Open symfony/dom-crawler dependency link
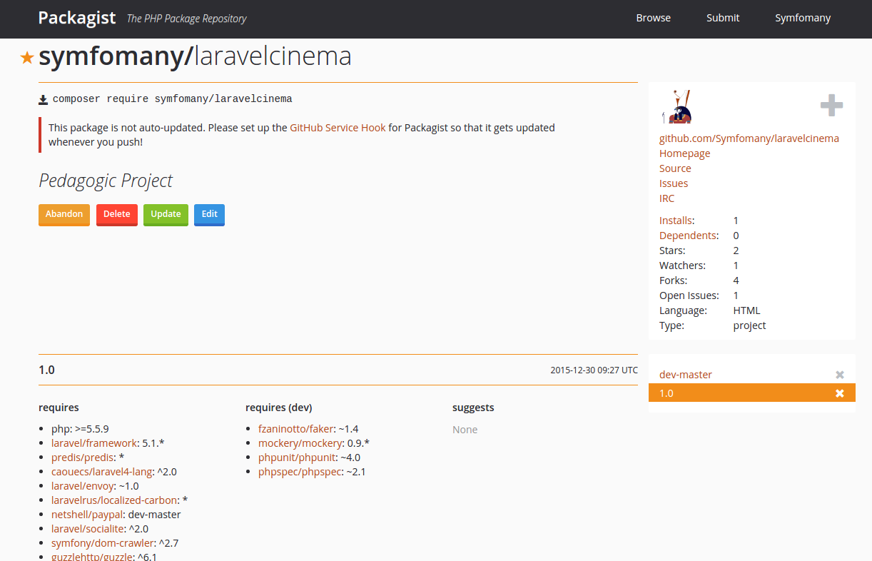 102,543
